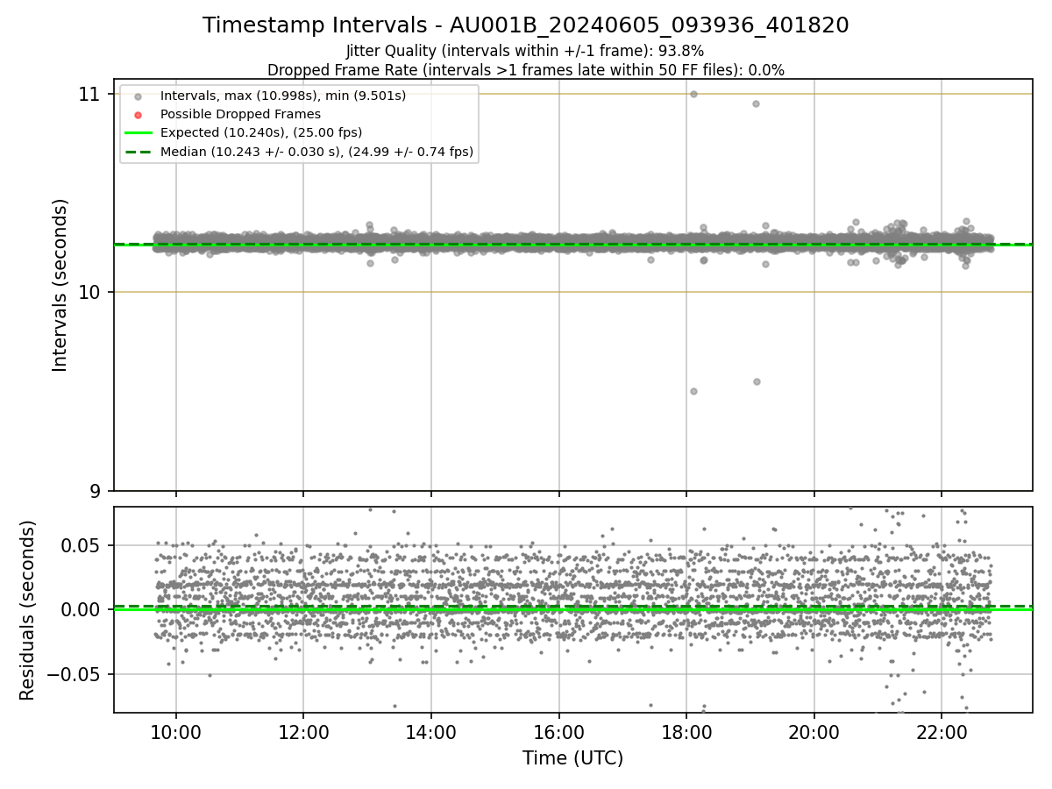Click the x-axis tick label '14:00'
This screenshot has height=789, width=1052.
click(431, 732)
